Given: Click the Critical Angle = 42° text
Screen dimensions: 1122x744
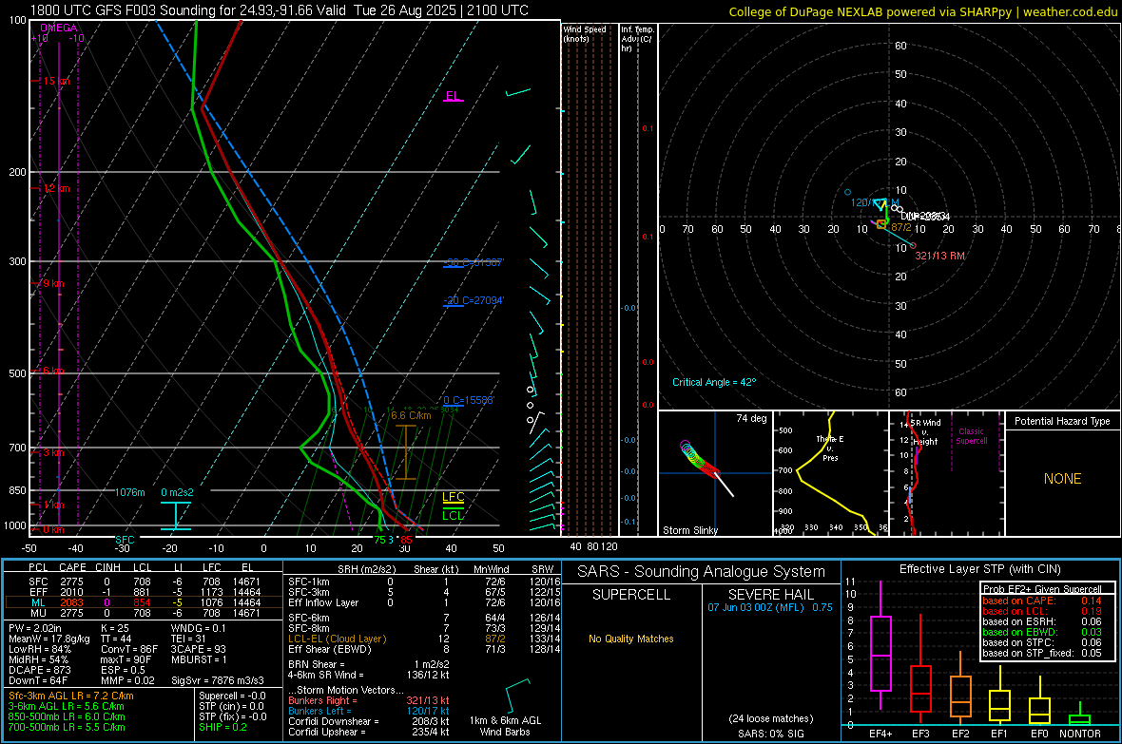Looking at the screenshot, I should (713, 382).
